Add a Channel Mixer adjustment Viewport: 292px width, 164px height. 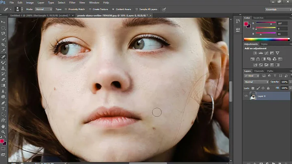(275, 59)
